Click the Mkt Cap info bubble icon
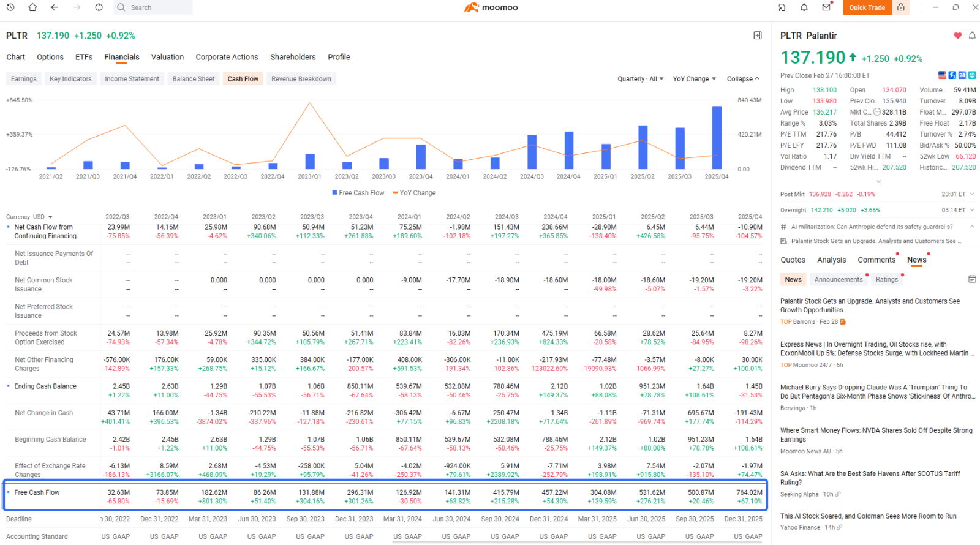The image size is (980, 545). 877,112
